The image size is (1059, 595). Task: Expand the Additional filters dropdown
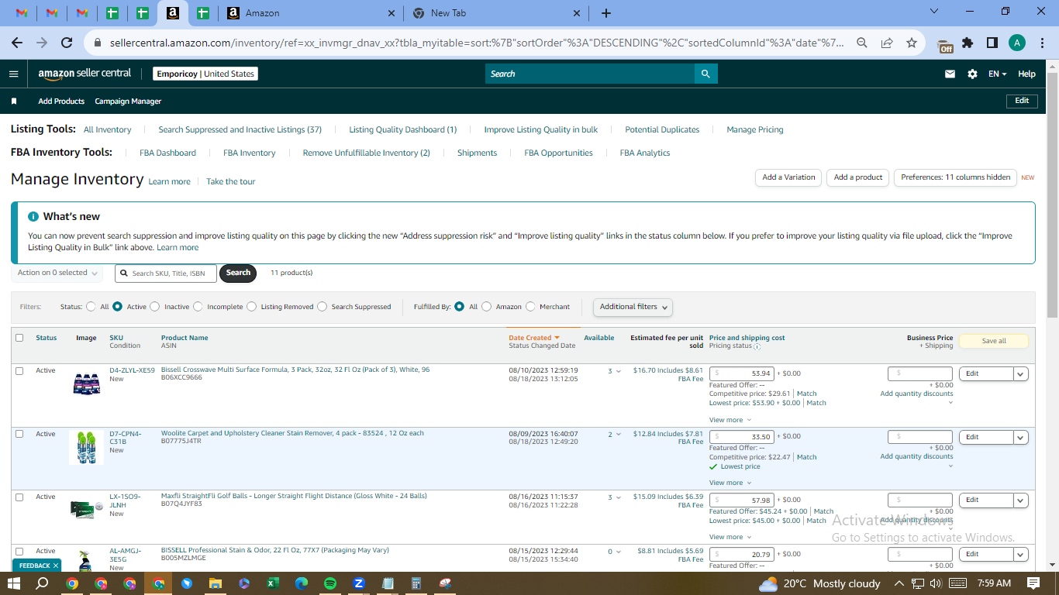pyautogui.click(x=633, y=307)
